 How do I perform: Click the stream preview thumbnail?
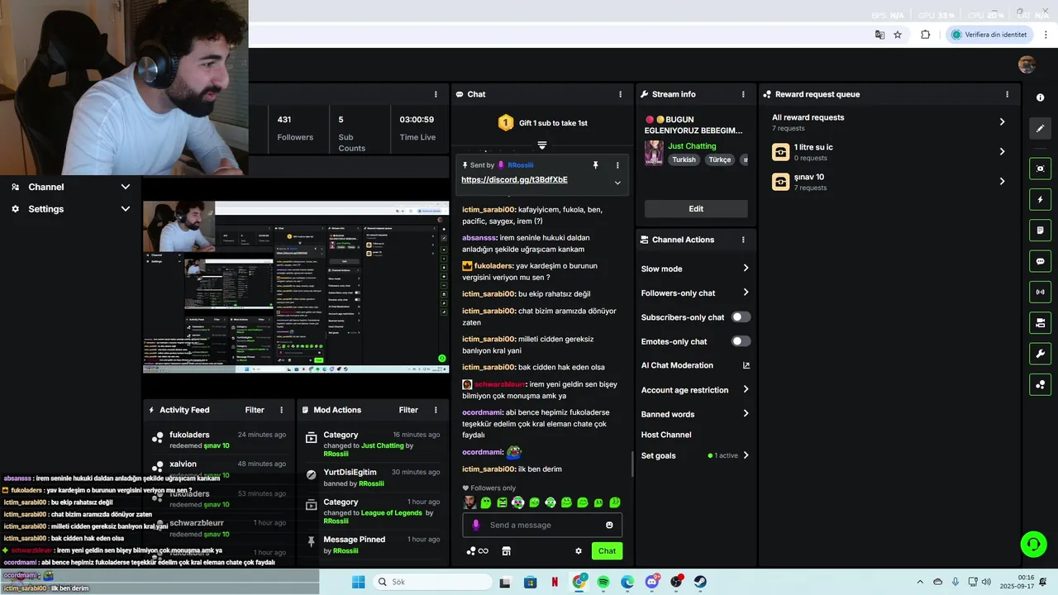[x=296, y=287]
